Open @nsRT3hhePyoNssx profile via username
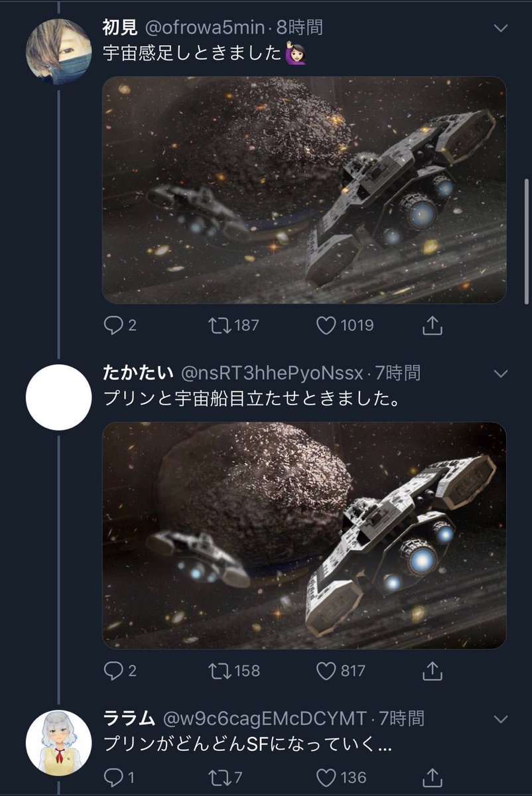This screenshot has width=532, height=796. pos(275,373)
